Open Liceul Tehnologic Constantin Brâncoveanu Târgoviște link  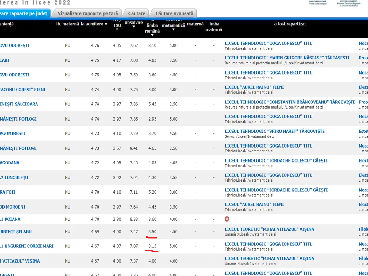pos(290,102)
